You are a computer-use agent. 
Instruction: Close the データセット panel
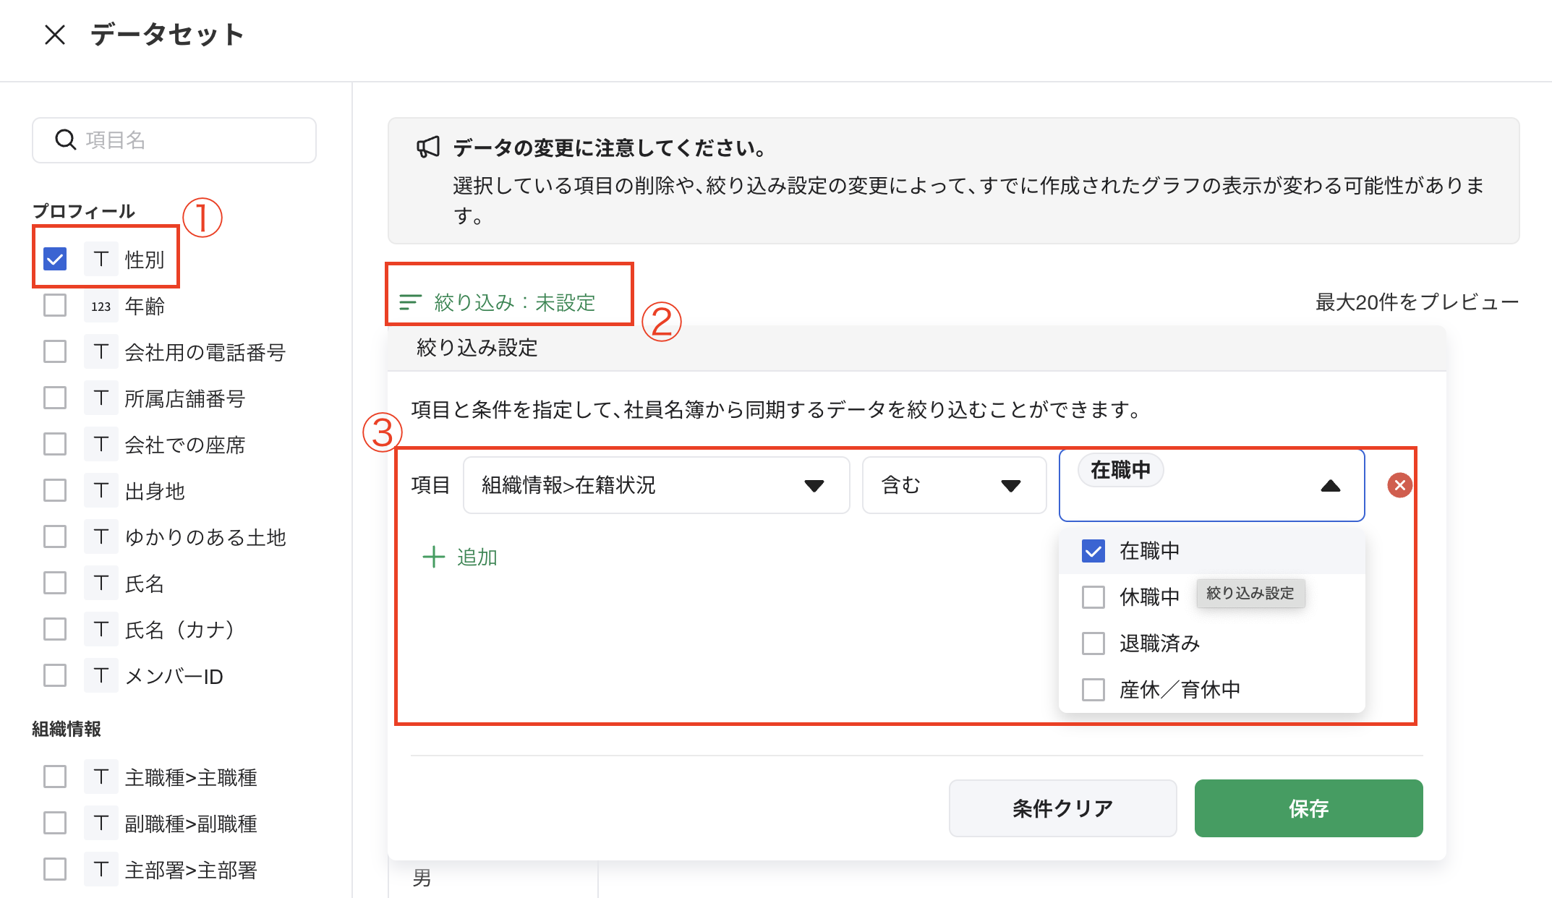coord(55,34)
